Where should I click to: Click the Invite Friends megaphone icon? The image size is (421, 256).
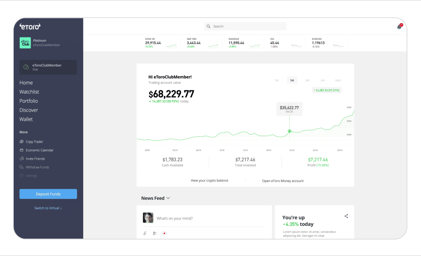(x=22, y=159)
